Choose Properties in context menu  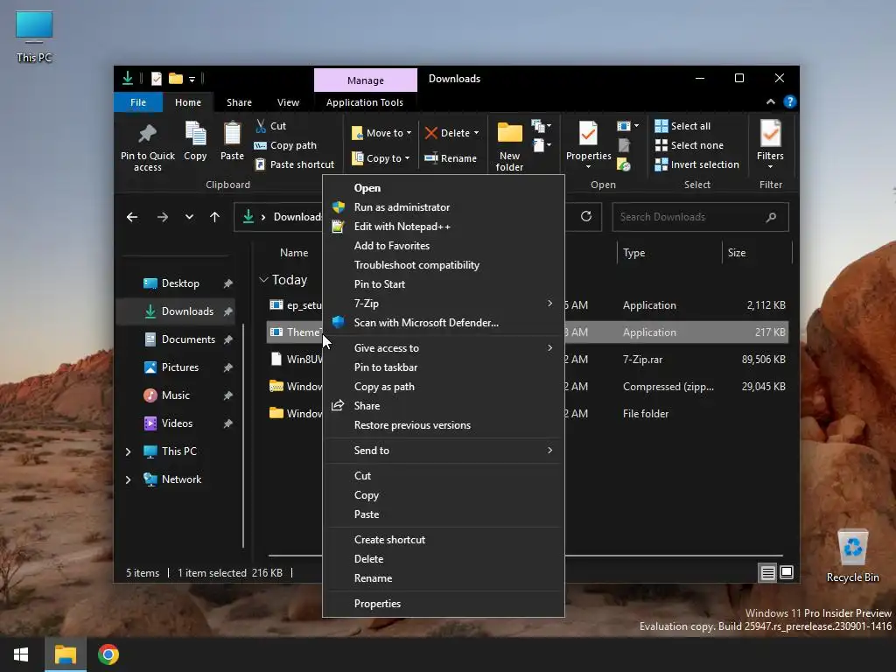tap(444, 604)
